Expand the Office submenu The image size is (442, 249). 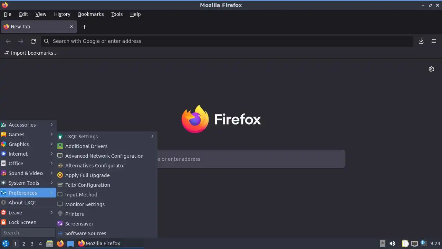28,164
